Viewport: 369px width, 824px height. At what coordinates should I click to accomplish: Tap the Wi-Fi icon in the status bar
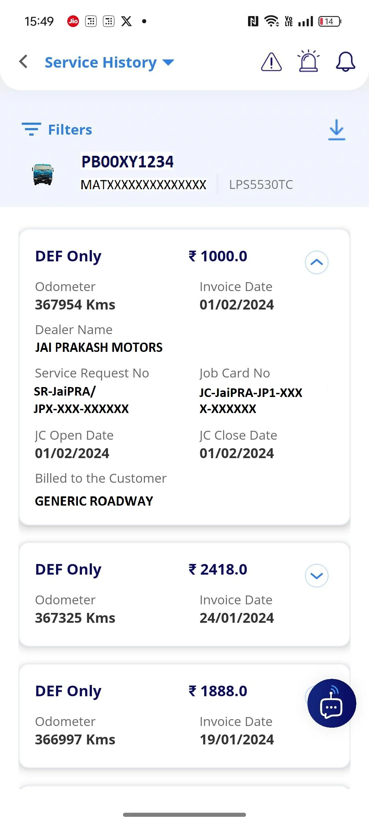coord(271,21)
